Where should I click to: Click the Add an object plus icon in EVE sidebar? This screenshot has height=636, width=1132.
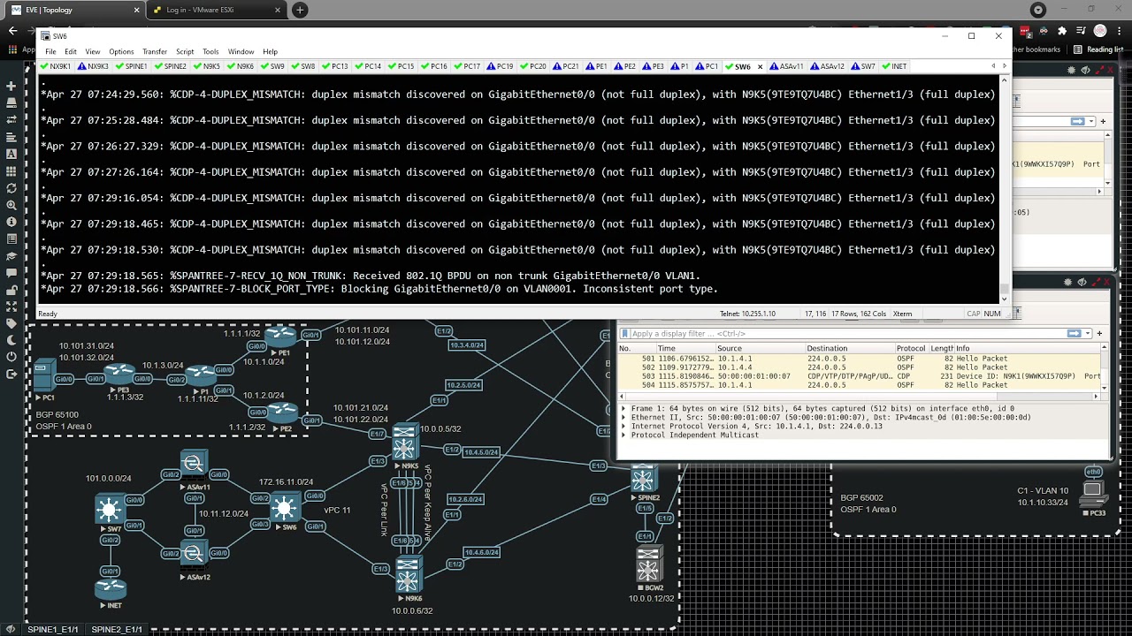pos(11,86)
